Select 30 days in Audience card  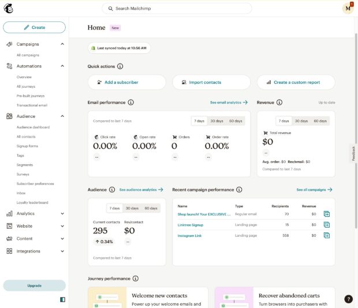tap(132, 208)
